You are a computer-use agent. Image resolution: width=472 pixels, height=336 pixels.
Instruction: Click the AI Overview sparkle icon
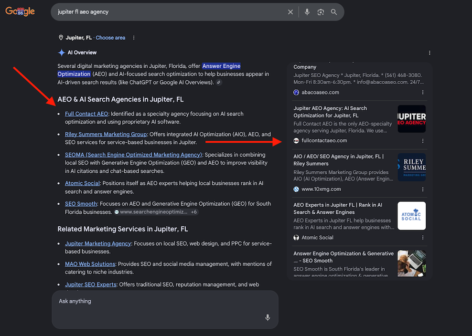tap(61, 52)
